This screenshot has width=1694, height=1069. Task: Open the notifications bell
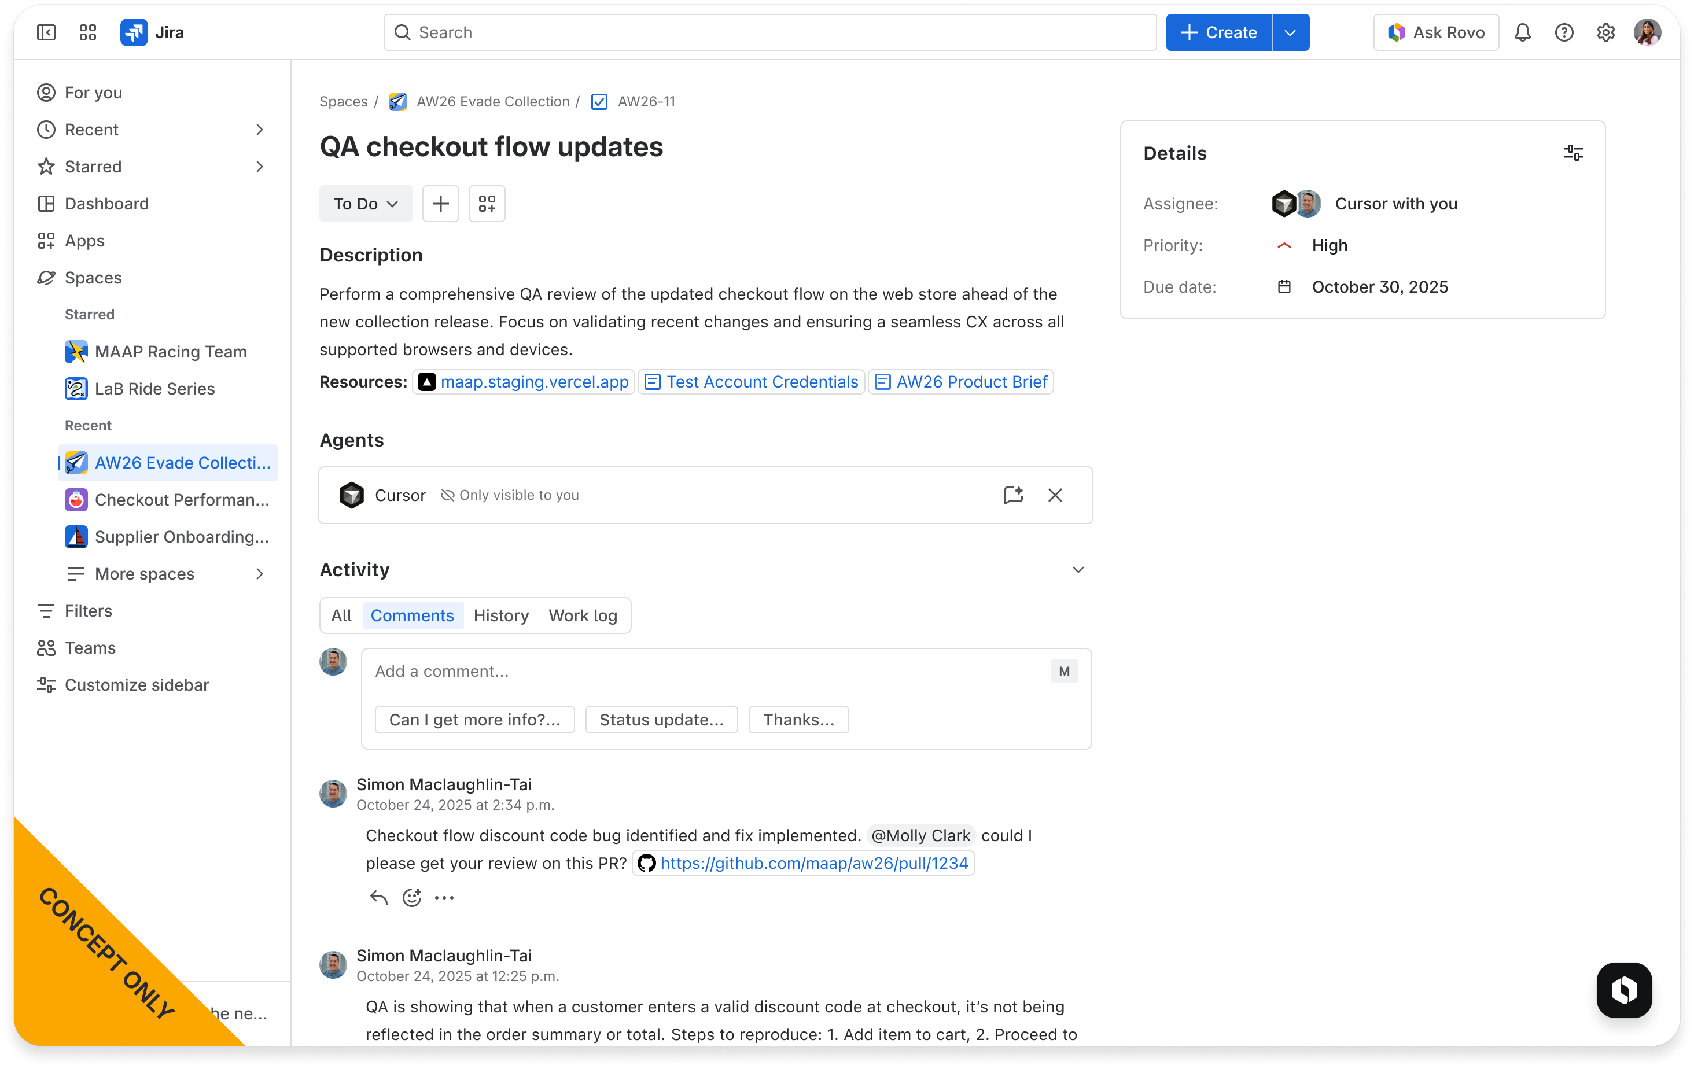click(1522, 32)
